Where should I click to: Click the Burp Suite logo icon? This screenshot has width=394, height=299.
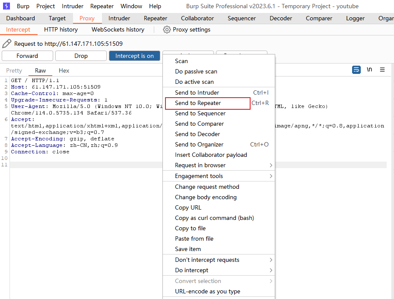(6, 6)
